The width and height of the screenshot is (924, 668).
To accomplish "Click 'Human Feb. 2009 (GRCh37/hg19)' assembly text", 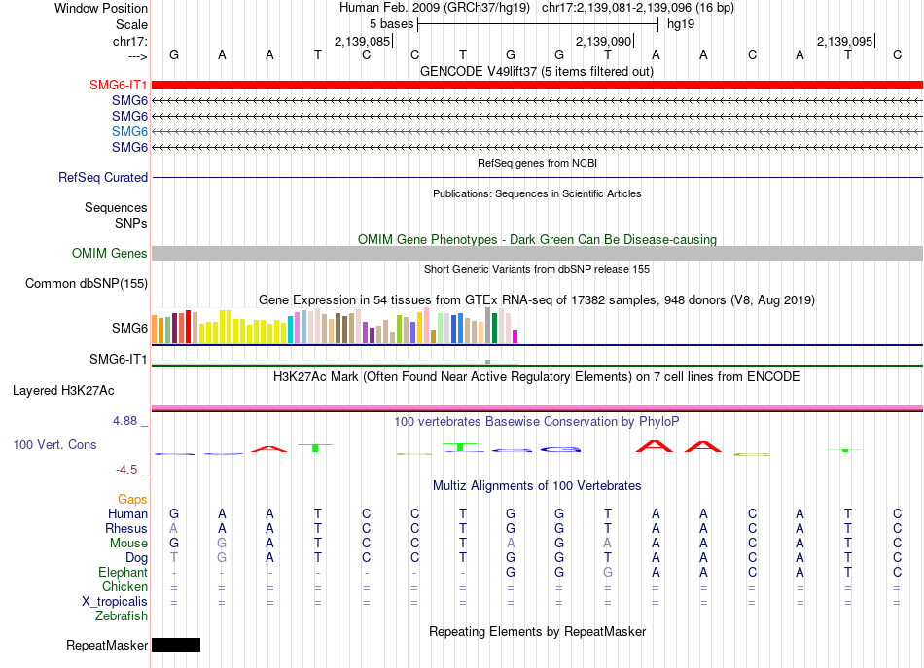I will (x=435, y=8).
